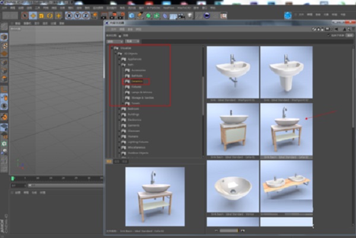The height and width of the screenshot is (238, 356).
Task: Toggle the Y-axis lock icon
Action: tap(78, 15)
